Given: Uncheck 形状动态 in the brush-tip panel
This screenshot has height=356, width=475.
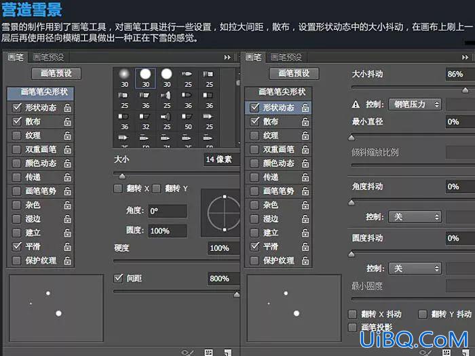Looking at the screenshot, I should click(x=17, y=107).
